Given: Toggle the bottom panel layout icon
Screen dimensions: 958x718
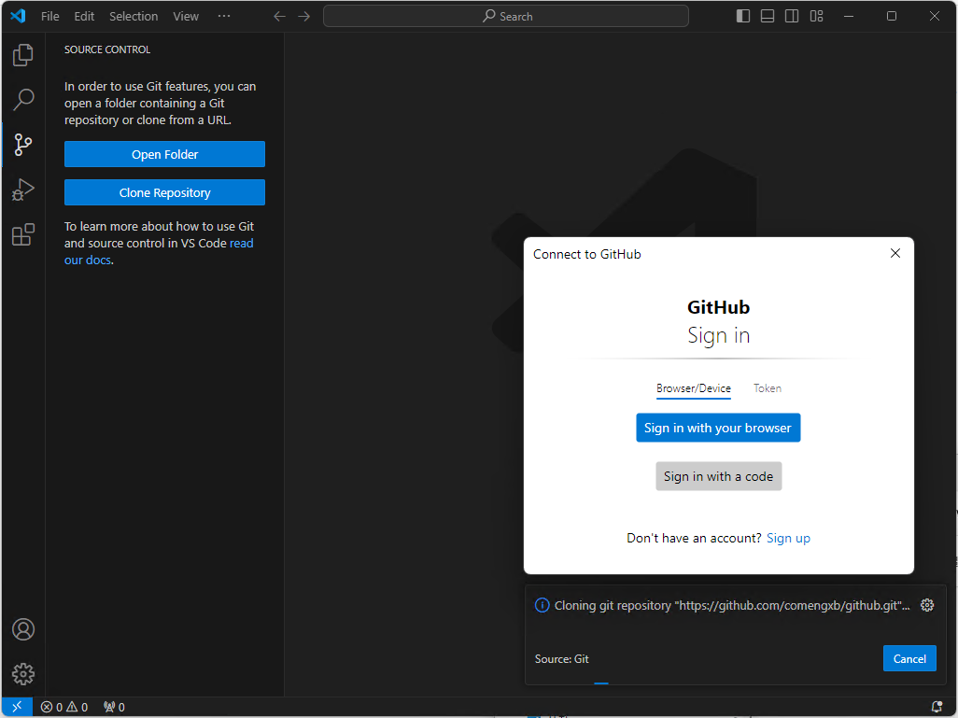Looking at the screenshot, I should tap(768, 16).
